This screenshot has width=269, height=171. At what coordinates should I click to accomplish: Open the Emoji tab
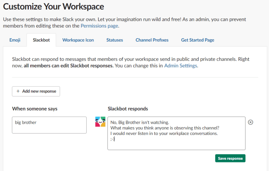tap(15, 40)
